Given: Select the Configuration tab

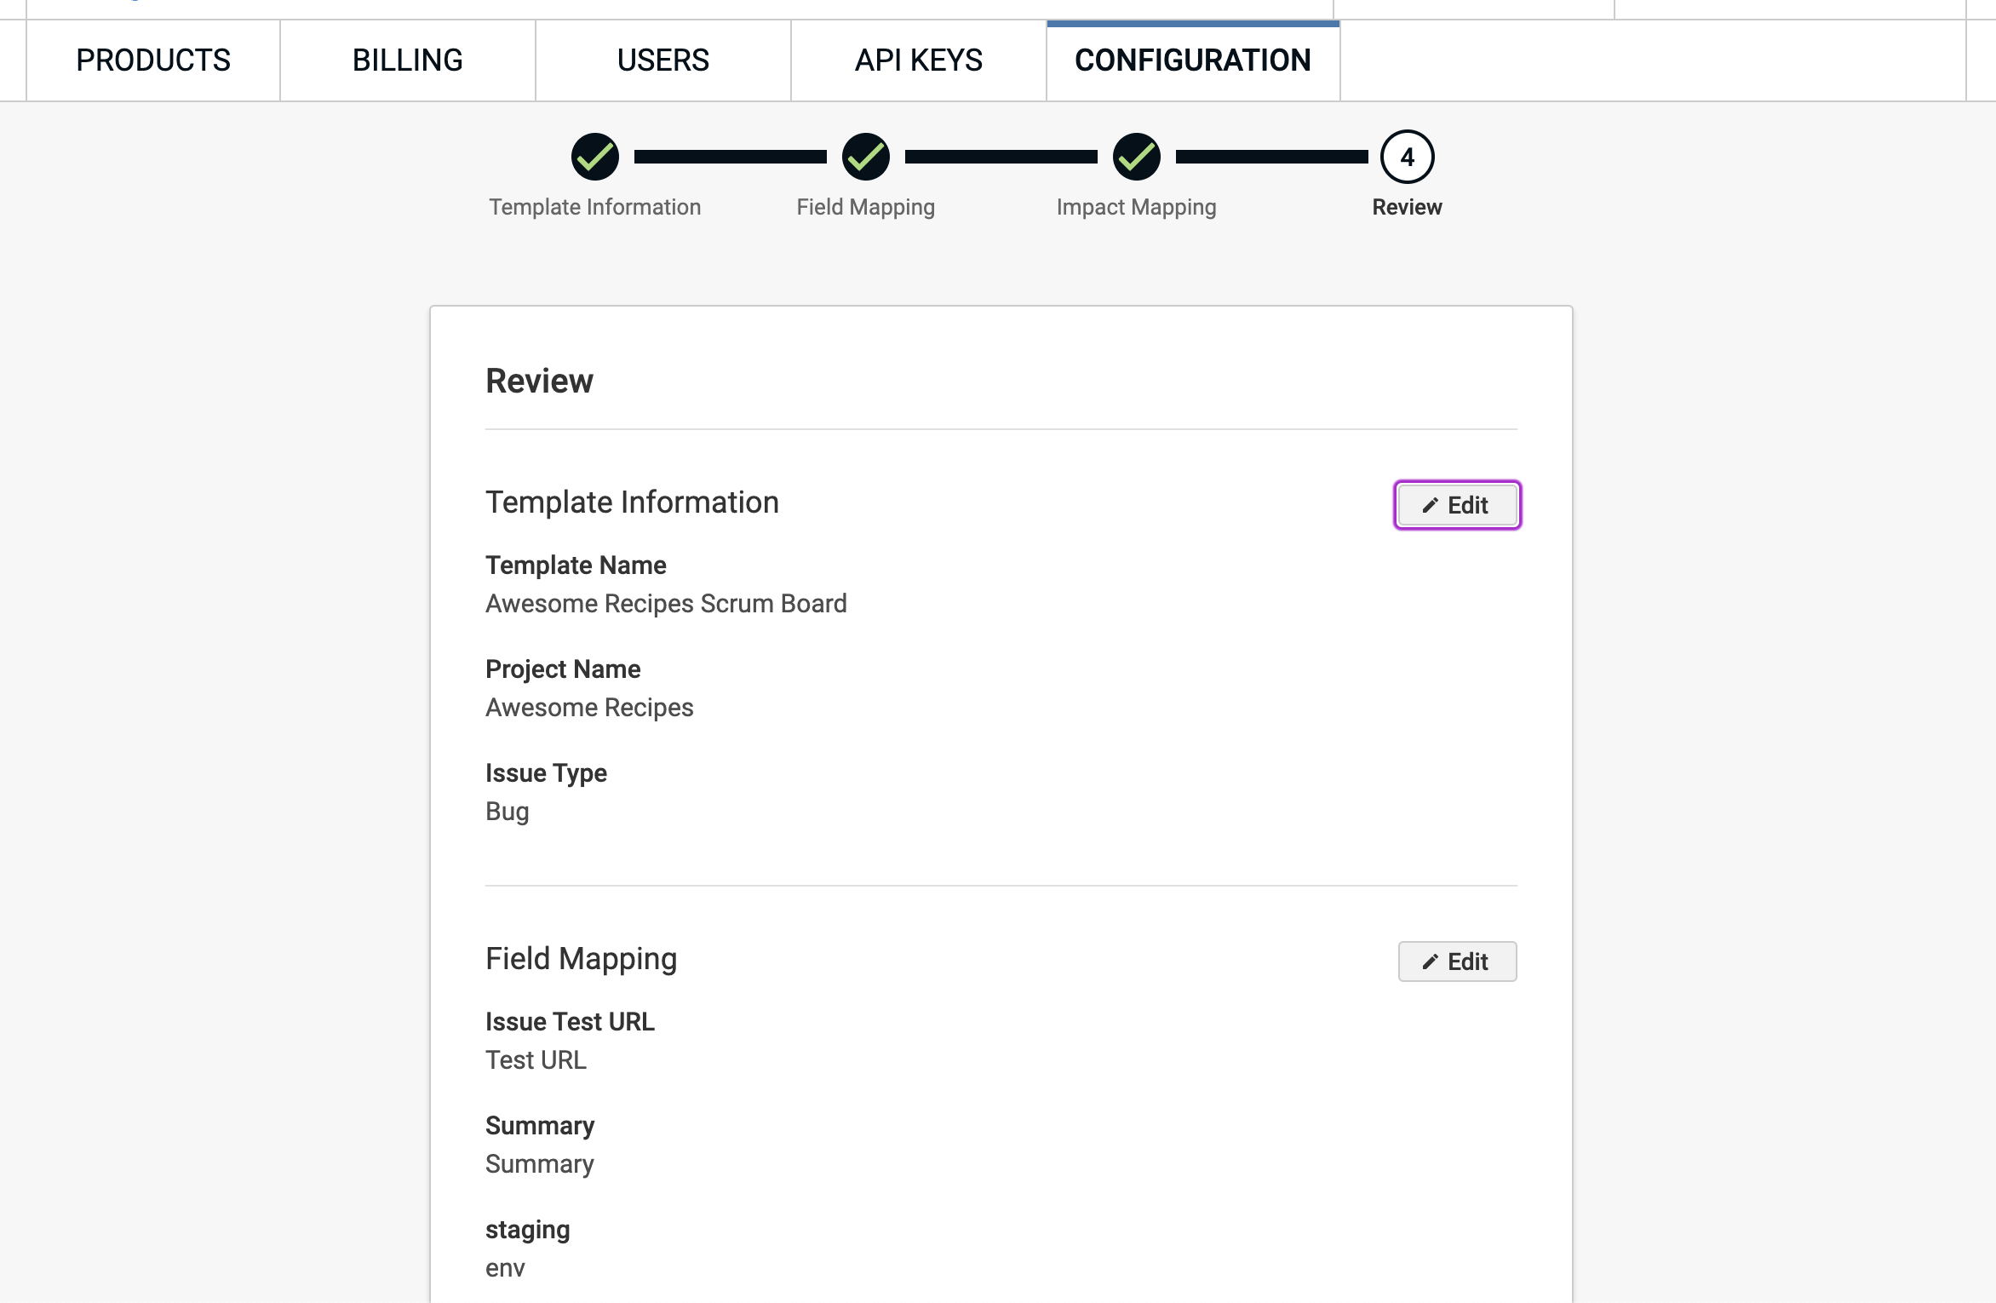Looking at the screenshot, I should pos(1192,60).
